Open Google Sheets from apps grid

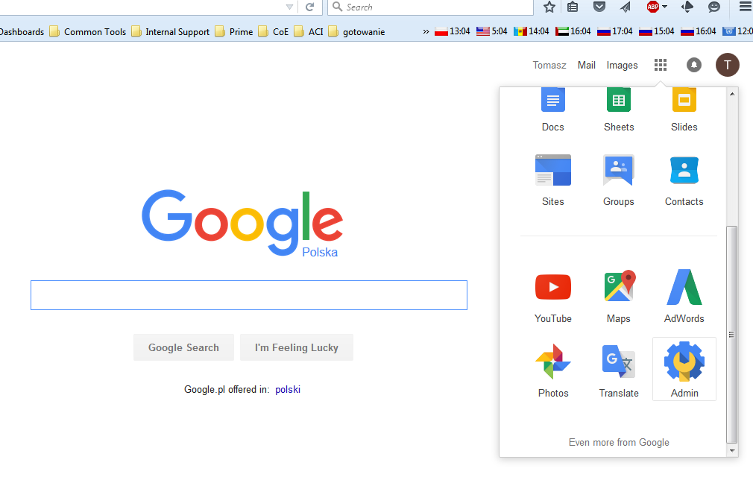618,108
